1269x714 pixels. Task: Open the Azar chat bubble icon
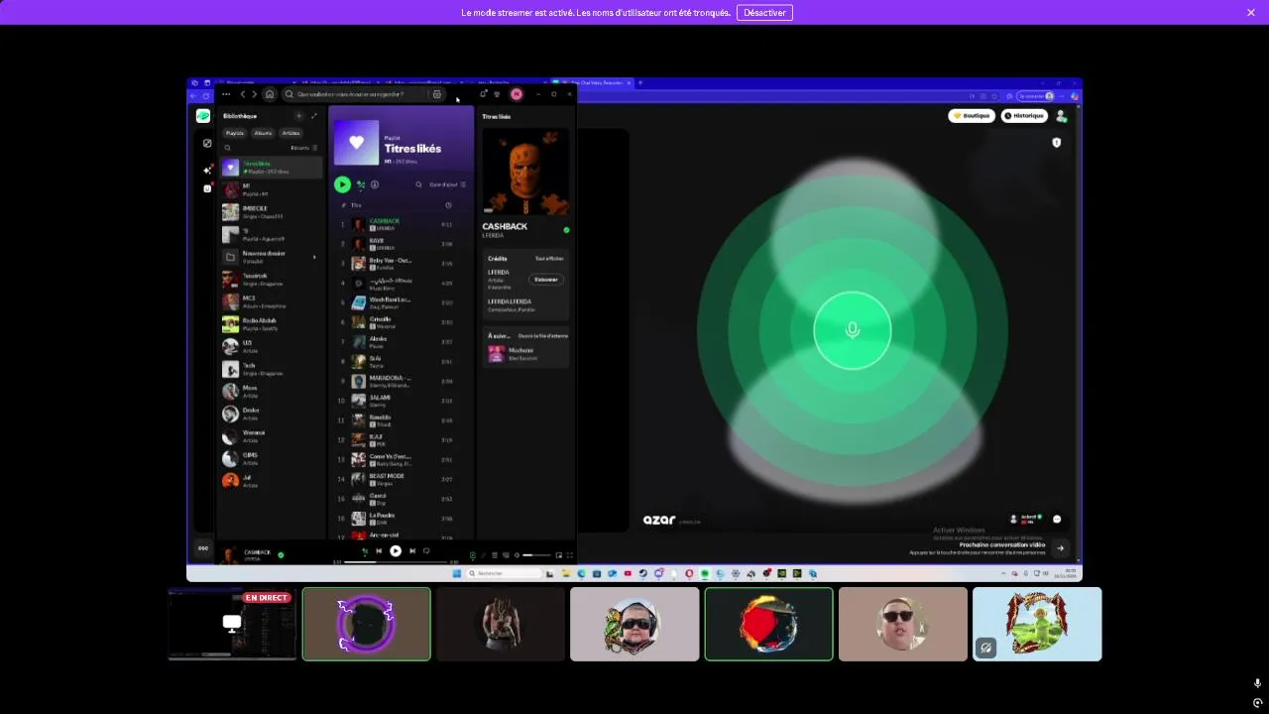tap(1057, 519)
